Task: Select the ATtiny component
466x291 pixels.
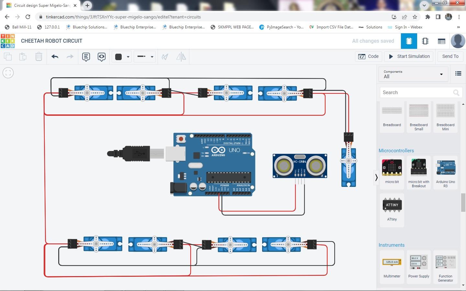Action: [392, 210]
